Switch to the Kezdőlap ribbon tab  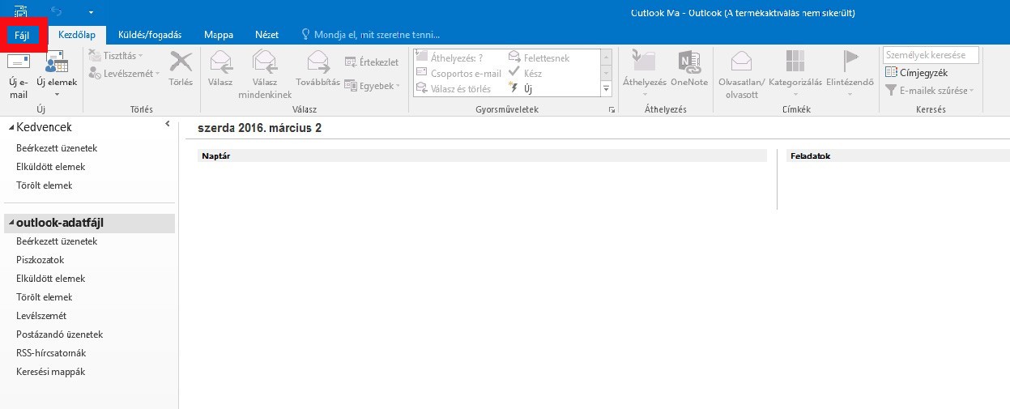(x=77, y=35)
